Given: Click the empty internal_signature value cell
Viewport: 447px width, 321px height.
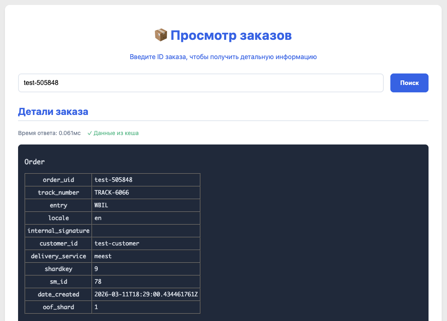Looking at the screenshot, I should pos(146,230).
